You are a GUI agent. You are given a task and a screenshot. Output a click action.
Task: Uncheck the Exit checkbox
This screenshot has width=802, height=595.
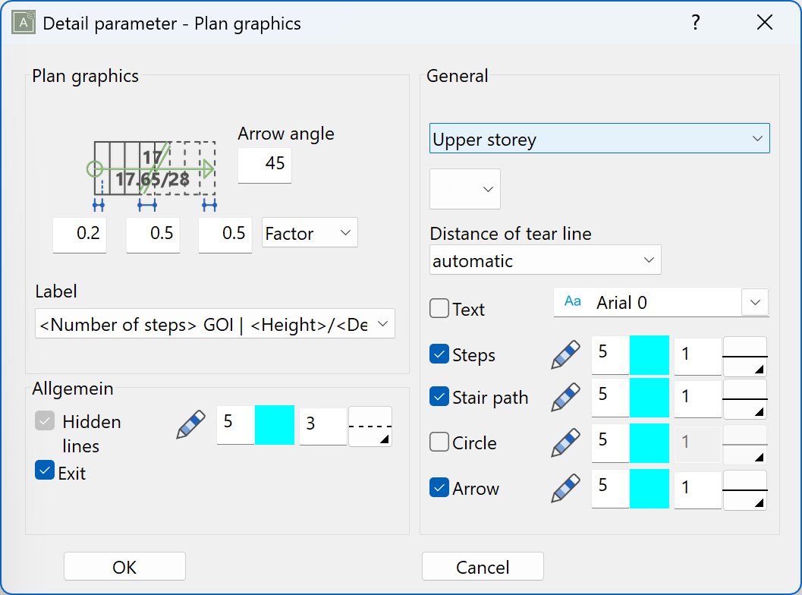pyautogui.click(x=44, y=471)
